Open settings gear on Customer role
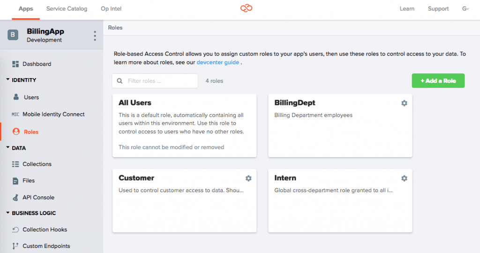Viewport: 480px width, 253px height. click(248, 178)
